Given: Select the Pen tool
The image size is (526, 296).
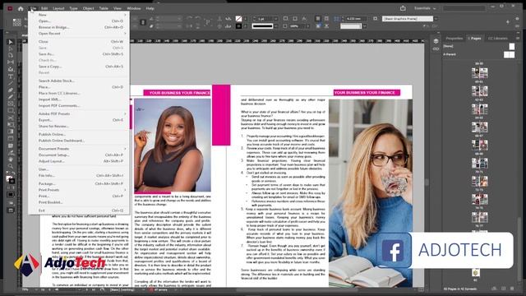Looking at the screenshot, I should [x=11, y=90].
